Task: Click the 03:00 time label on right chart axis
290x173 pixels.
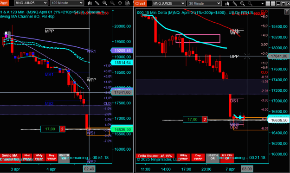Action: tap(247, 169)
